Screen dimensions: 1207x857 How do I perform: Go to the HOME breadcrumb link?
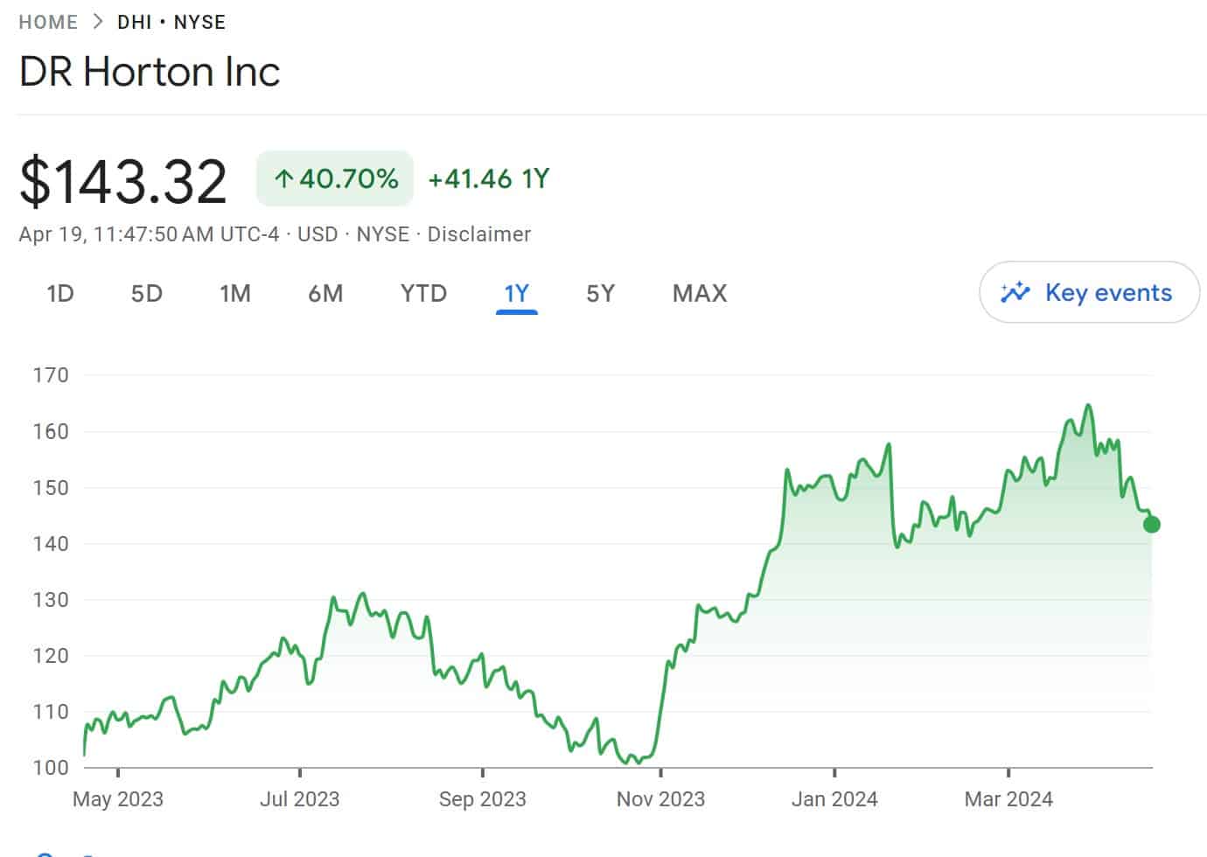[48, 22]
